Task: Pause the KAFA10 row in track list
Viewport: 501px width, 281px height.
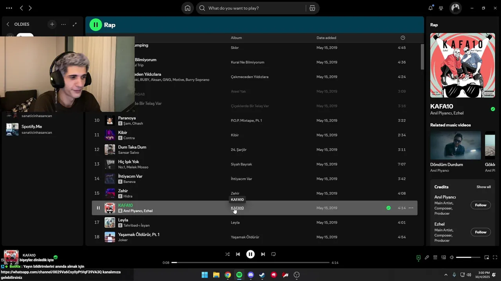Action: [x=98, y=208]
